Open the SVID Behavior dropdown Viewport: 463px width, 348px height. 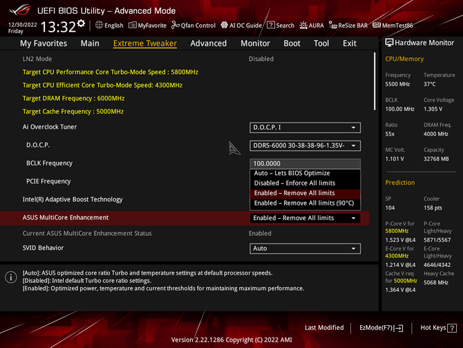point(305,248)
